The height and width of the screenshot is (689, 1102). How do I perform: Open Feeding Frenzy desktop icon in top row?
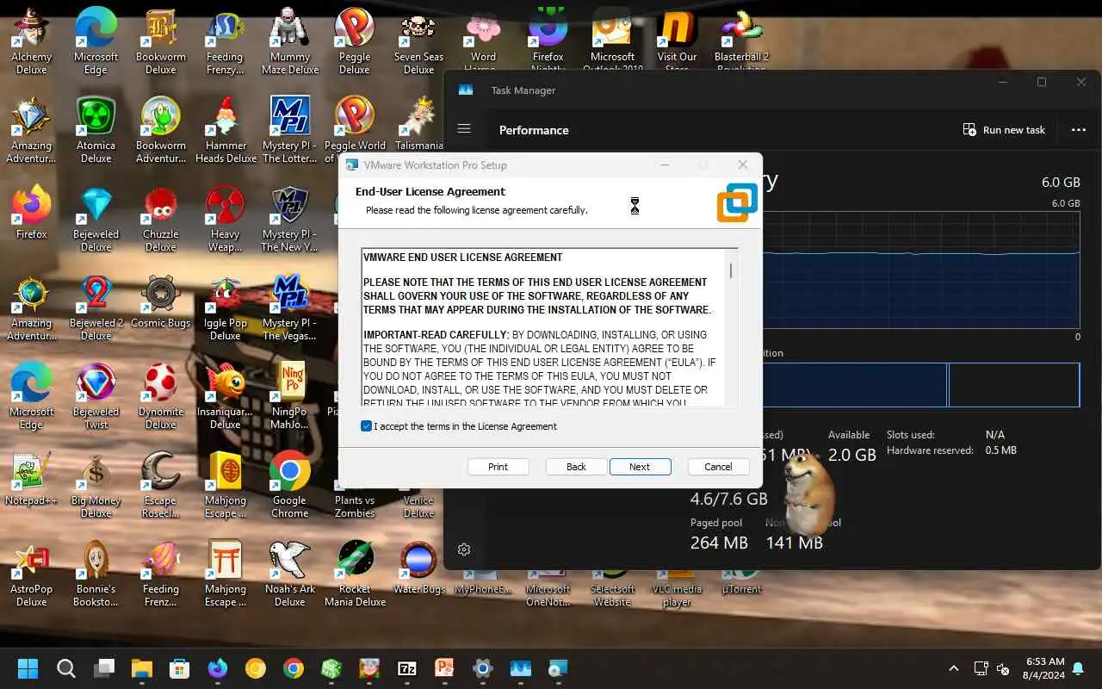[225, 41]
